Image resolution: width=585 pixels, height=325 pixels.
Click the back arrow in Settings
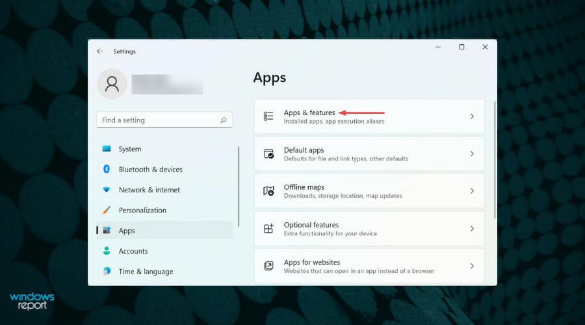(99, 51)
